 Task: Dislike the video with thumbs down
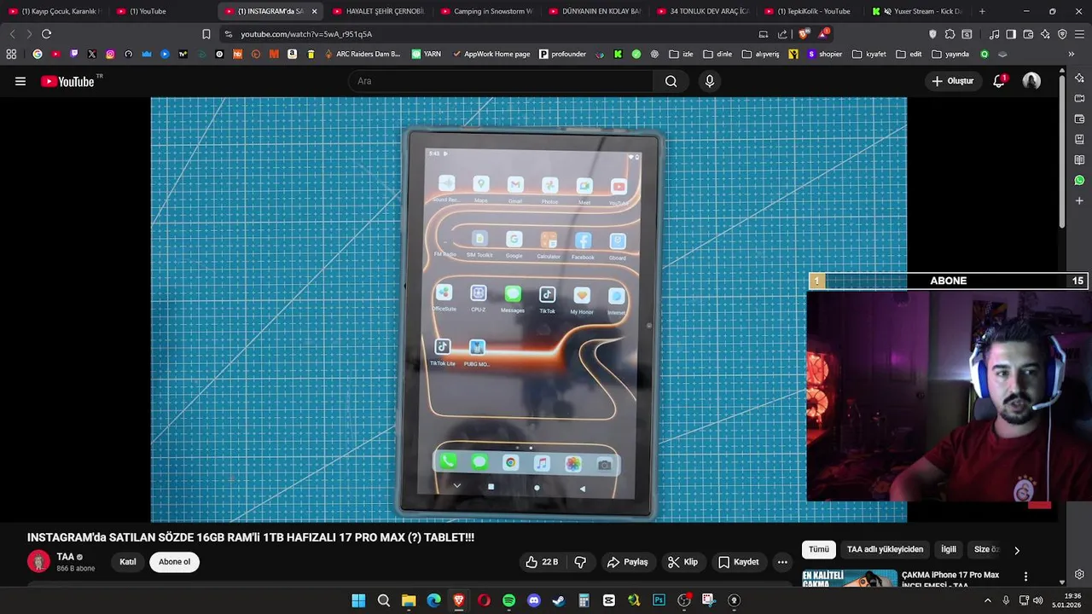click(580, 562)
